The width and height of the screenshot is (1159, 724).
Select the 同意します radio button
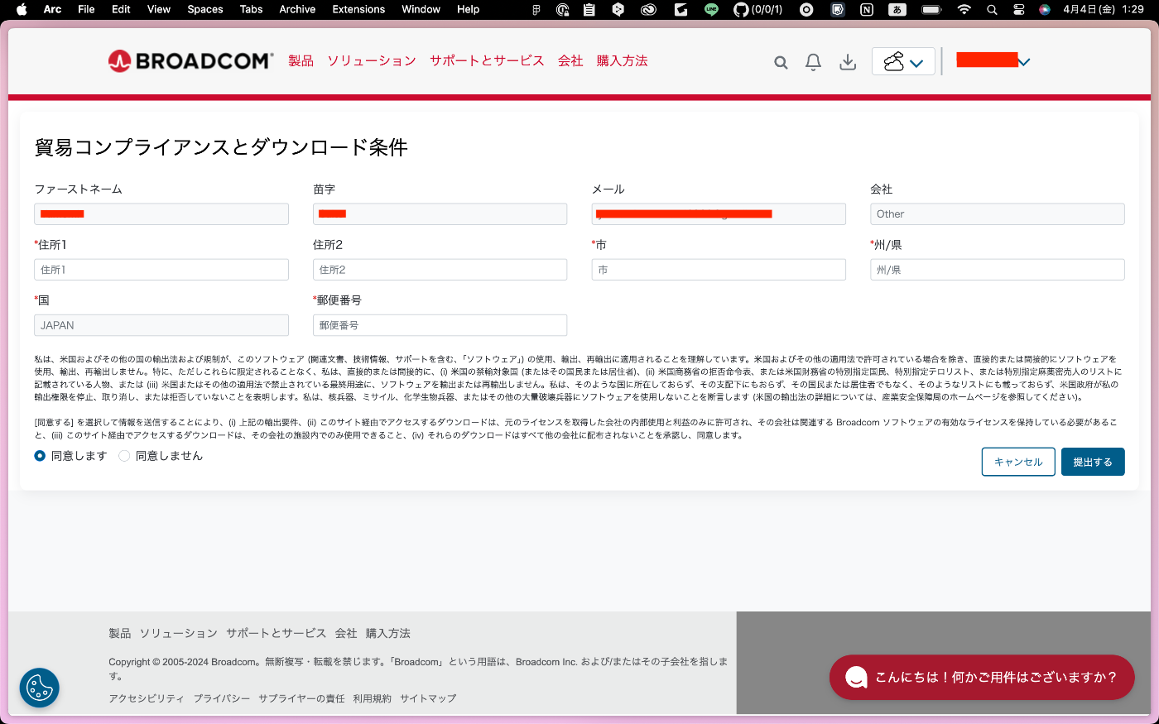tap(40, 456)
